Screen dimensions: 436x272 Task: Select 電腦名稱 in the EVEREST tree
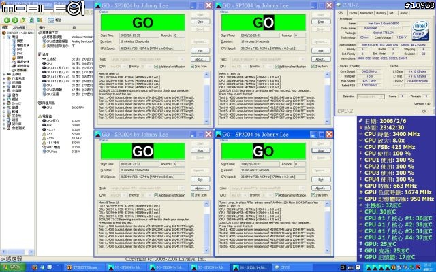coord(21,45)
